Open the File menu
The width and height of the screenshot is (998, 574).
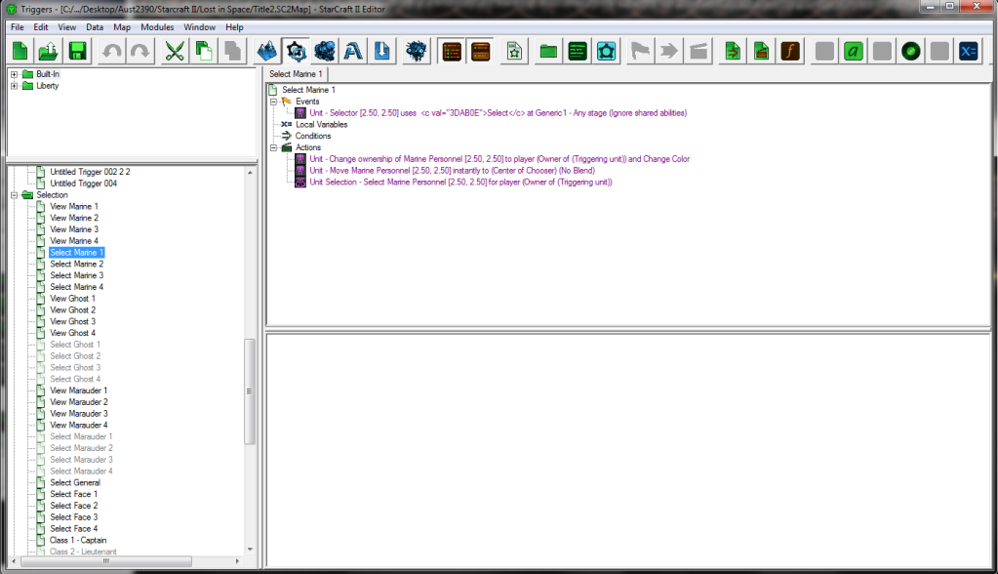18,27
